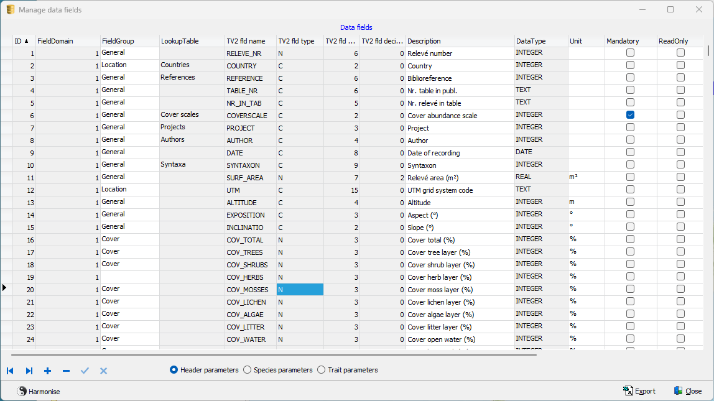This screenshot has height=401, width=714.
Task: Click the Export button
Action: tap(639, 391)
